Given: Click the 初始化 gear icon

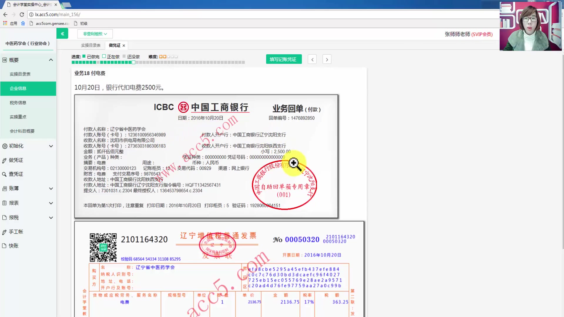Looking at the screenshot, I should pos(4,146).
